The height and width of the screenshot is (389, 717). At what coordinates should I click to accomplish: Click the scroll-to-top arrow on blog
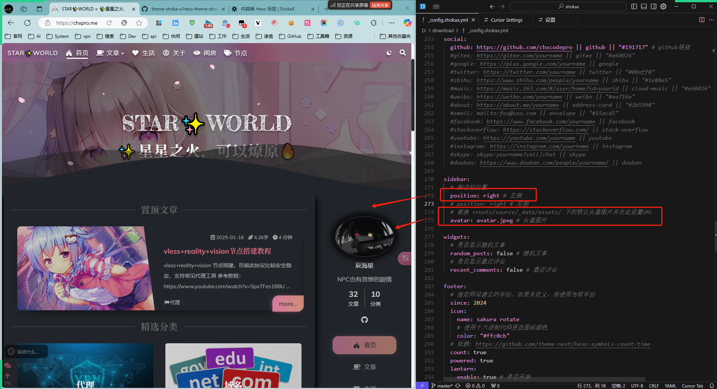(7, 376)
